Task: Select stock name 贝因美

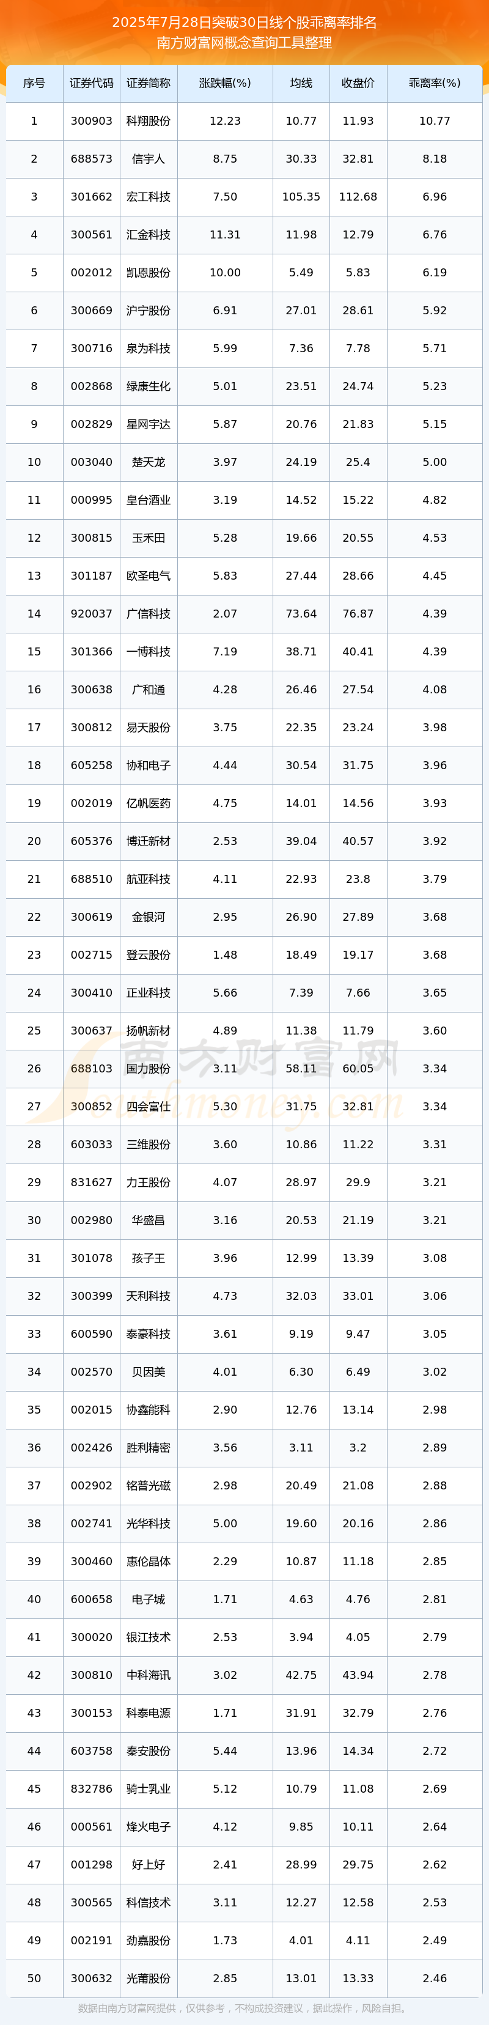Action: pyautogui.click(x=149, y=1373)
